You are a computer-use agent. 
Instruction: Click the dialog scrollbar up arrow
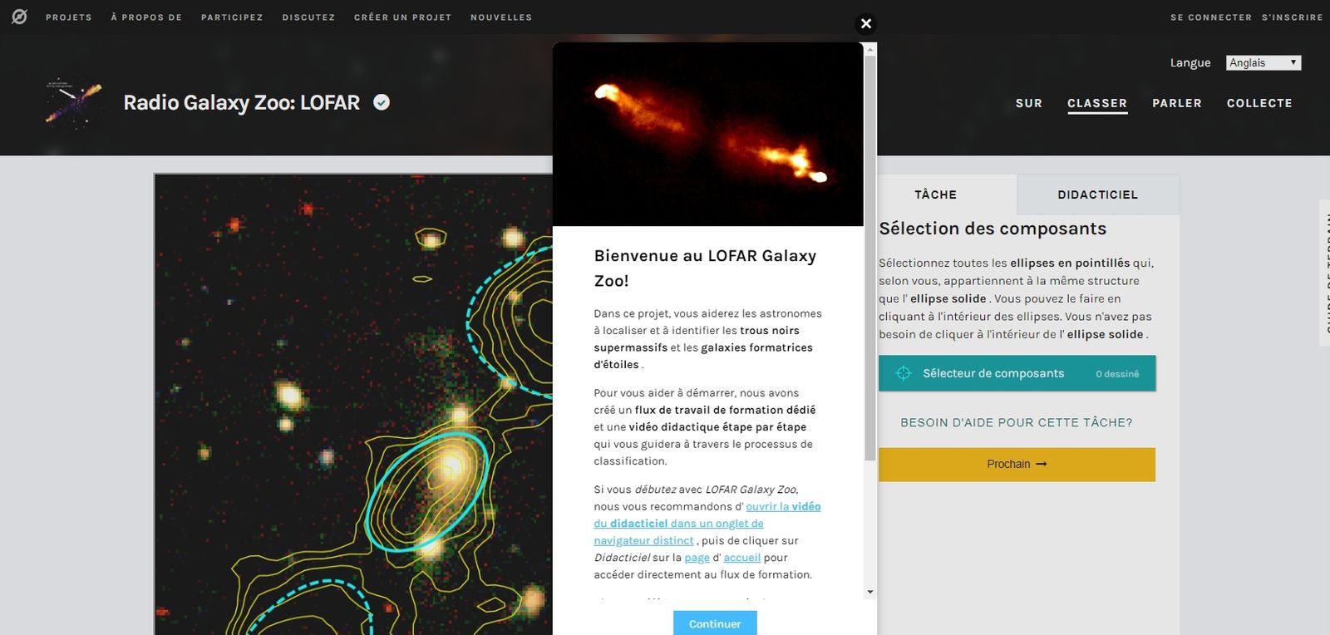(870, 50)
